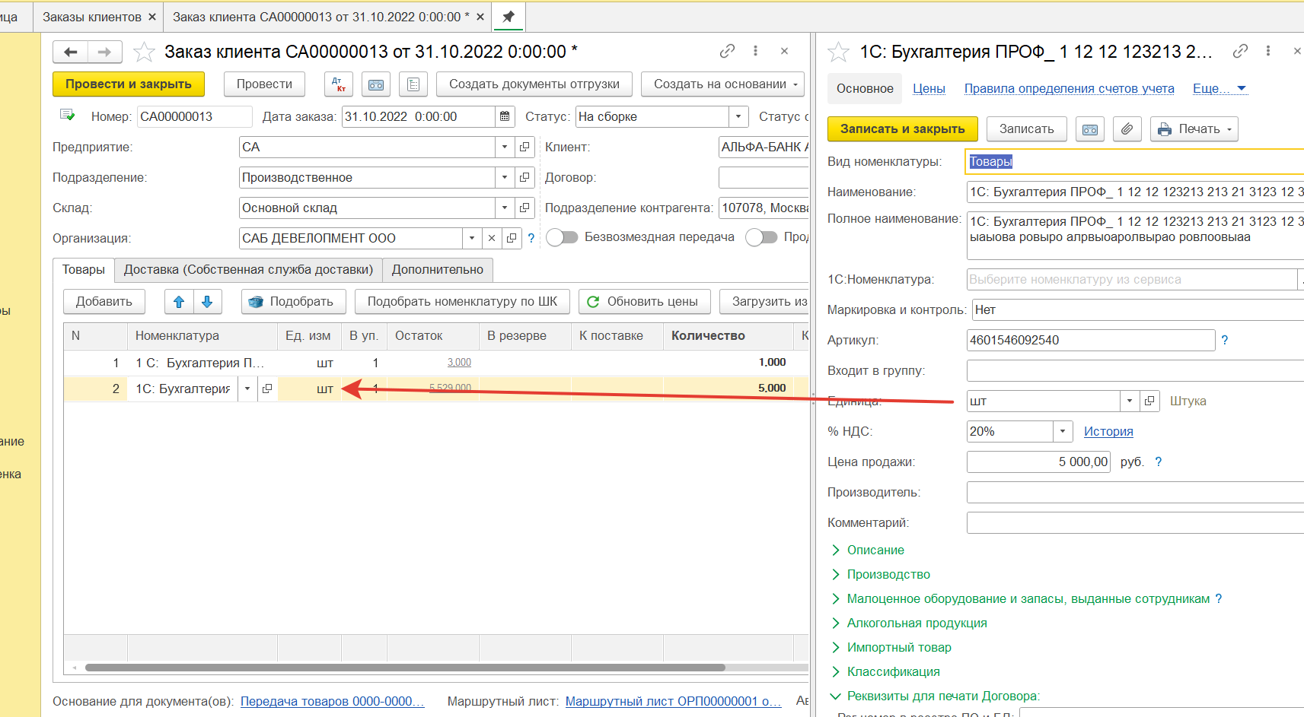Switch to Дополнительно tab
Screen dimensions: 1304x717
point(438,270)
